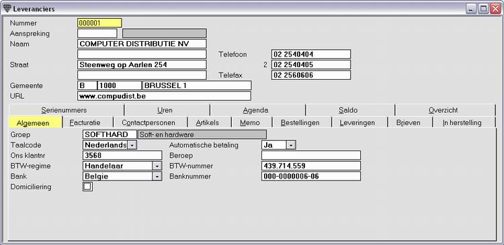Image resolution: width=504 pixels, height=245 pixels.
Task: Click the Telefax label
Action: [230, 75]
